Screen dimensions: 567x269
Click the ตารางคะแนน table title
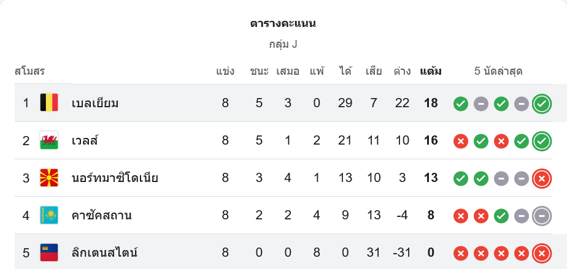(x=283, y=24)
